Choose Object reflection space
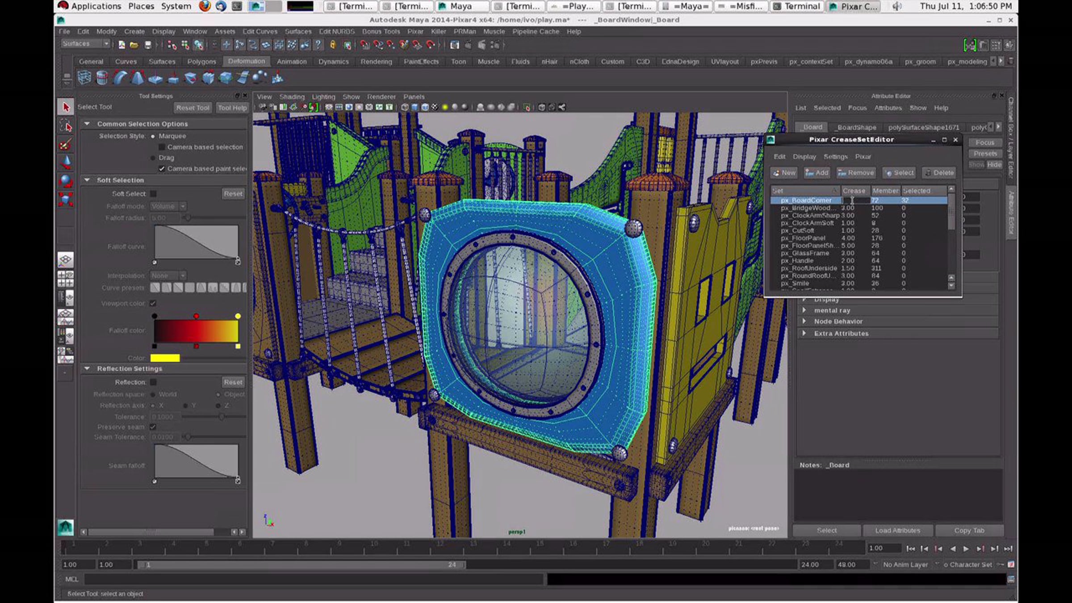 point(218,394)
